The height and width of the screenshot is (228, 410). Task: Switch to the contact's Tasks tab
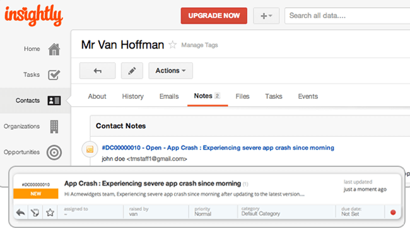(x=274, y=96)
